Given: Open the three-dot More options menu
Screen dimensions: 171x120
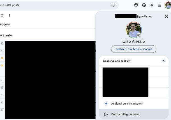Looking at the screenshot, I should 9,15.
